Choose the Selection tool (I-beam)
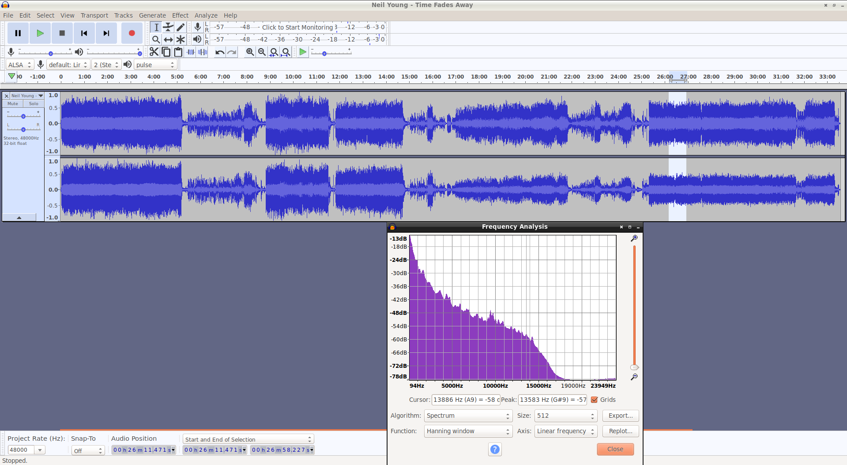 coord(156,27)
